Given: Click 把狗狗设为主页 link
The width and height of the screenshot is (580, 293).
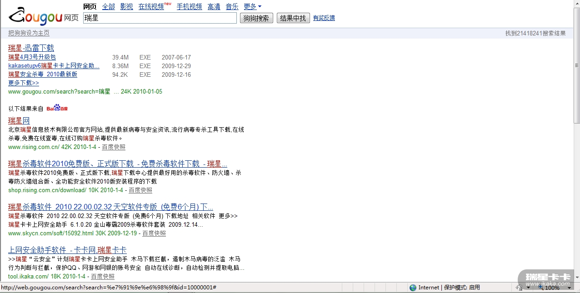Looking at the screenshot, I should (x=29, y=33).
